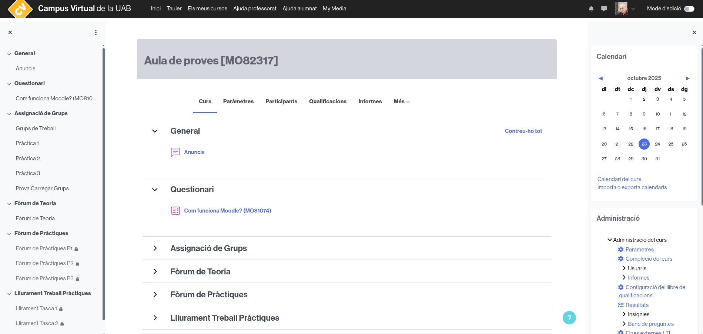This screenshot has width=703, height=334.
Task: Select day 23 in the calendar
Action: click(644, 144)
